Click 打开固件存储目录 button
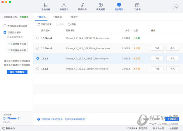Screen dimensions: 183x131 (x=17, y=50)
